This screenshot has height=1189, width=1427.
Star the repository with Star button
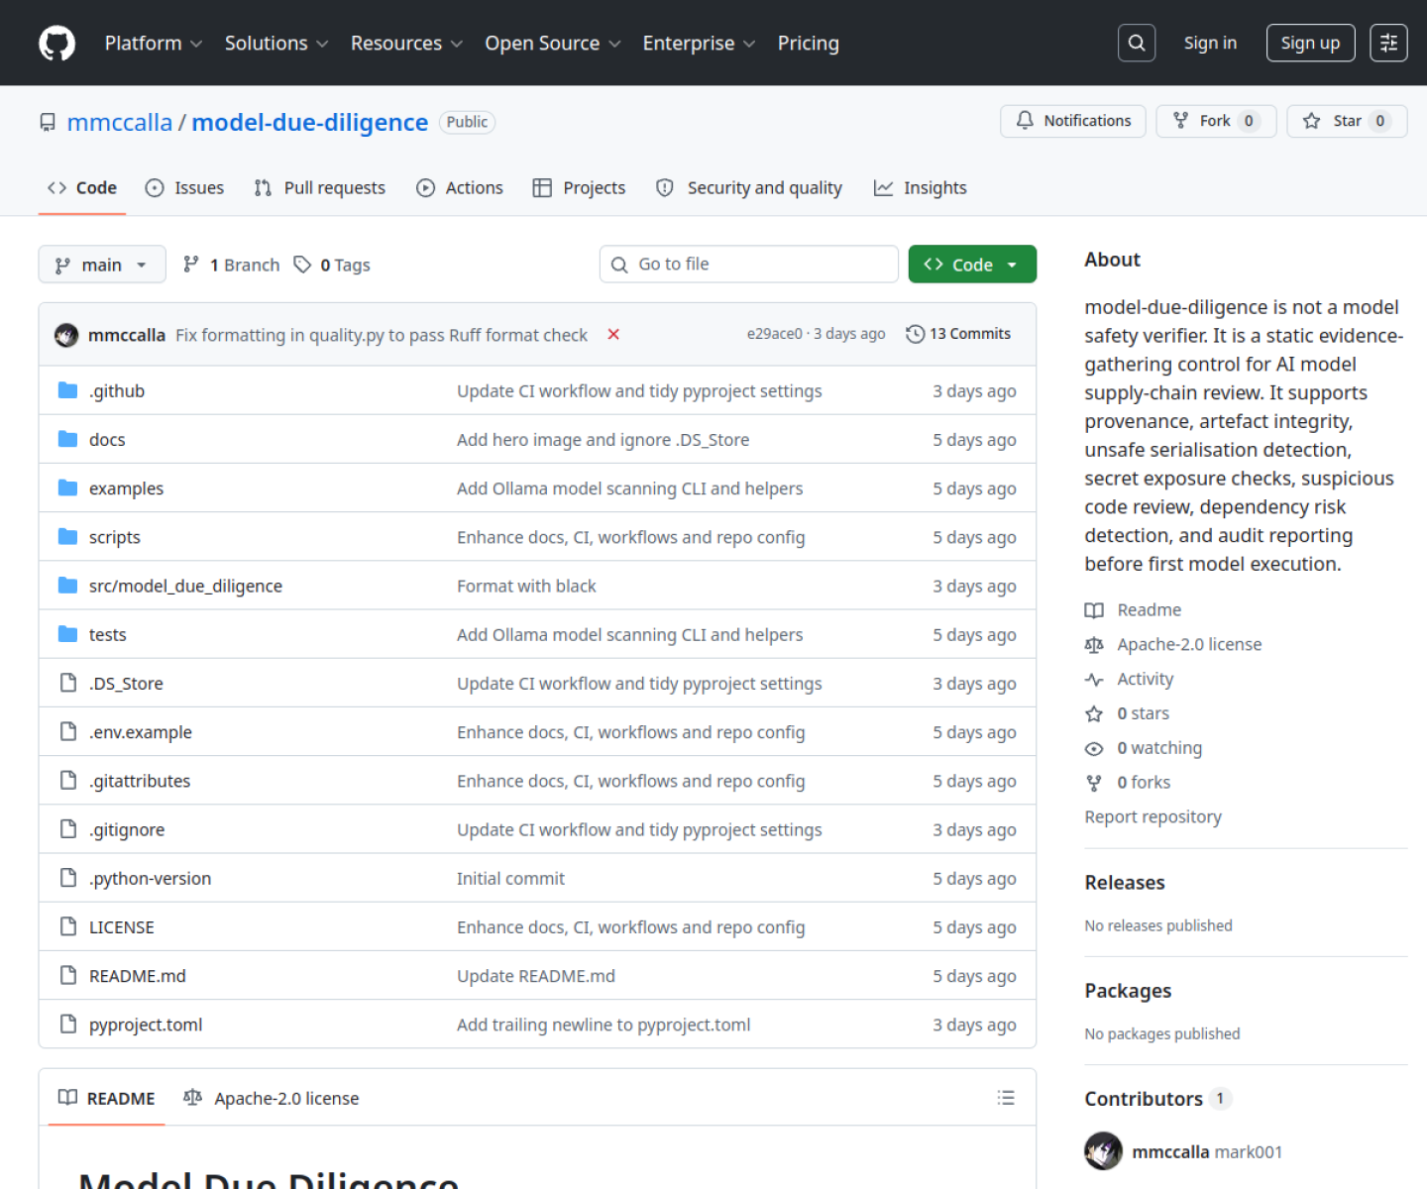(1347, 121)
